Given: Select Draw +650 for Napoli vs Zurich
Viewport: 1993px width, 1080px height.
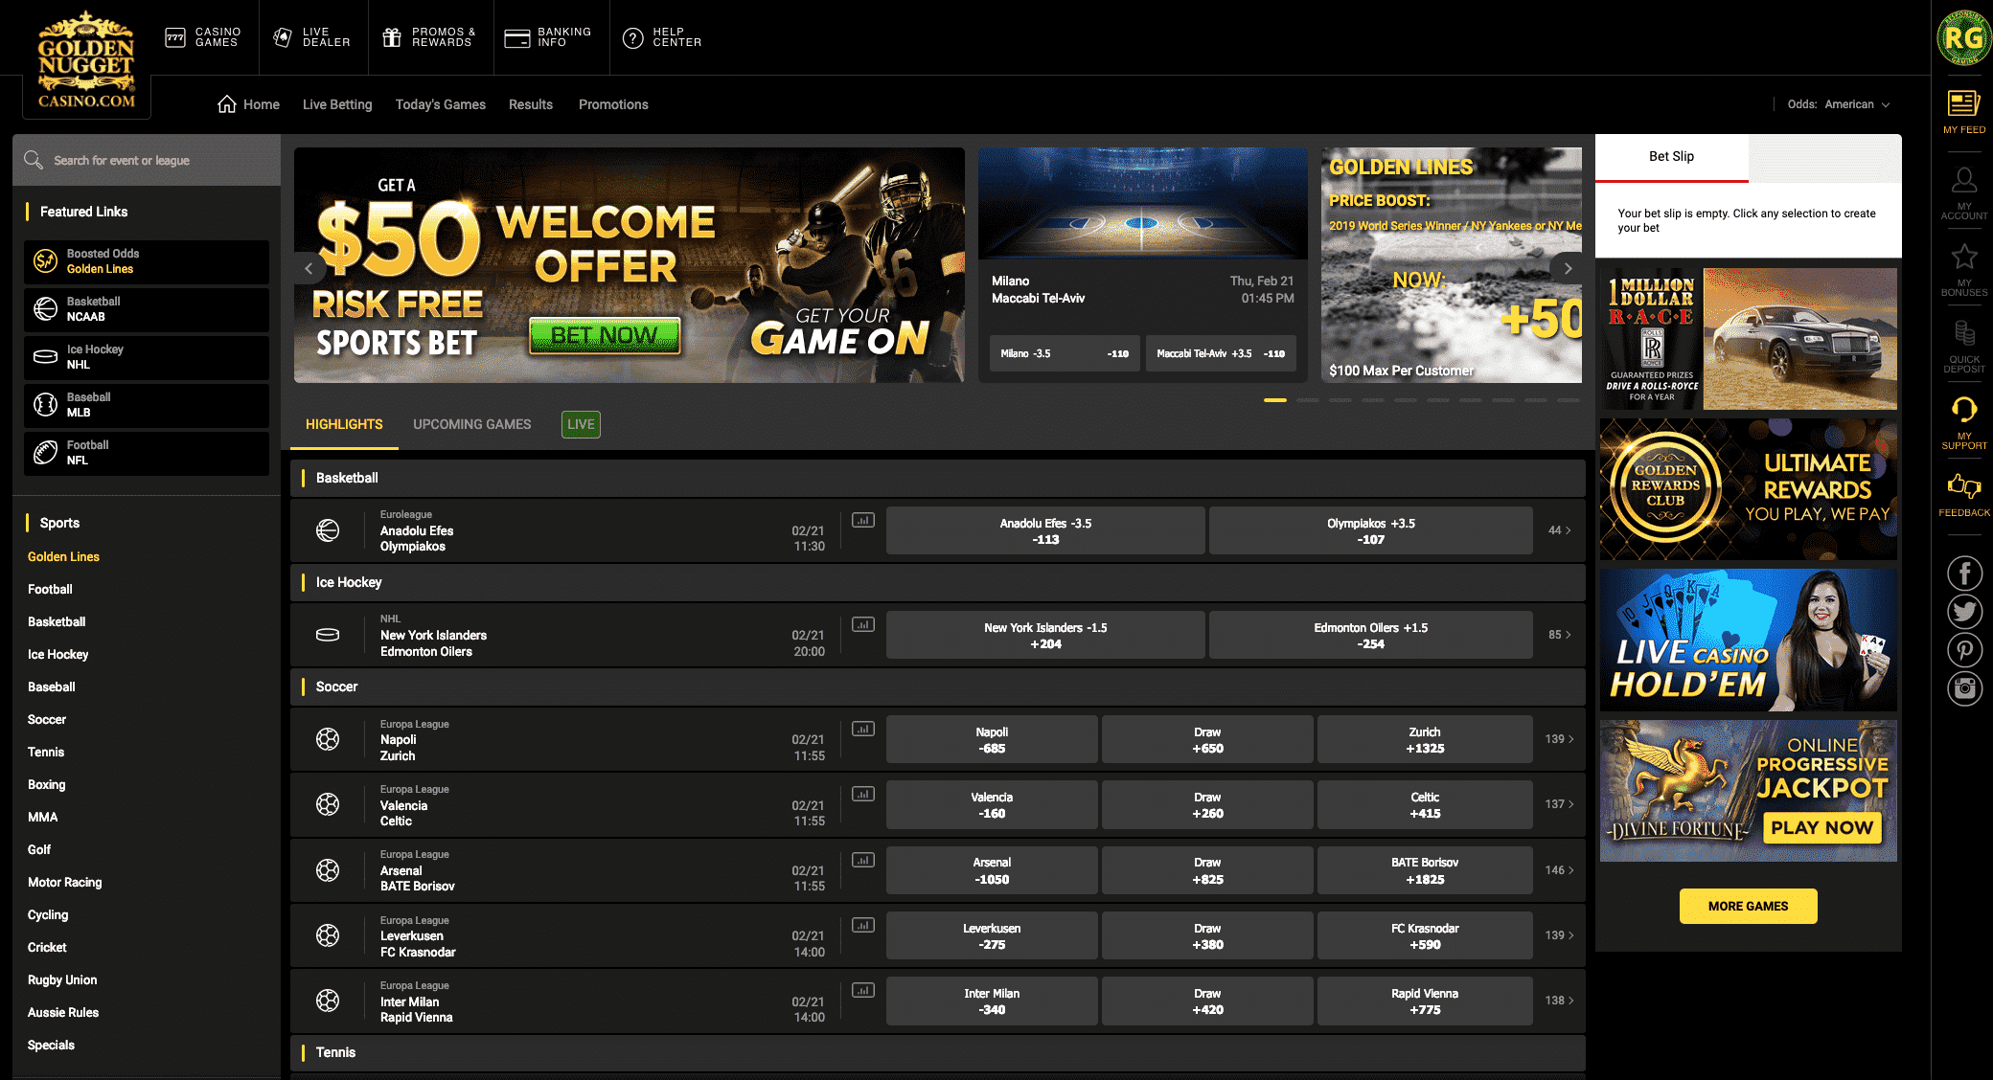Looking at the screenshot, I should point(1207,739).
